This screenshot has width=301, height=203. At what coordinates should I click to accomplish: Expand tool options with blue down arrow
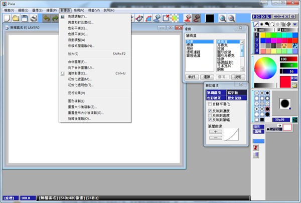coord(294,24)
